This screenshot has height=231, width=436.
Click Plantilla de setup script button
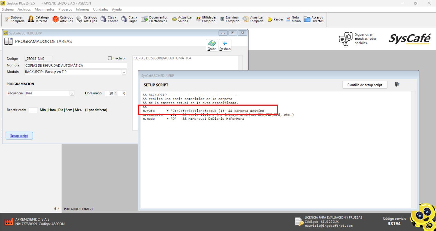tap(365, 85)
